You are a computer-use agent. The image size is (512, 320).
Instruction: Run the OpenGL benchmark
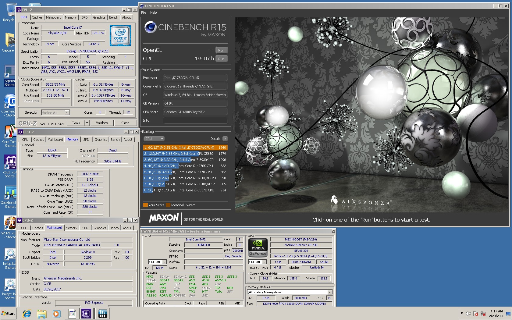(x=221, y=50)
